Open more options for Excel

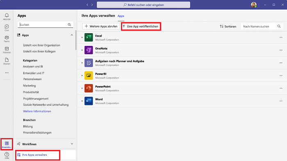pyautogui.click(x=281, y=38)
